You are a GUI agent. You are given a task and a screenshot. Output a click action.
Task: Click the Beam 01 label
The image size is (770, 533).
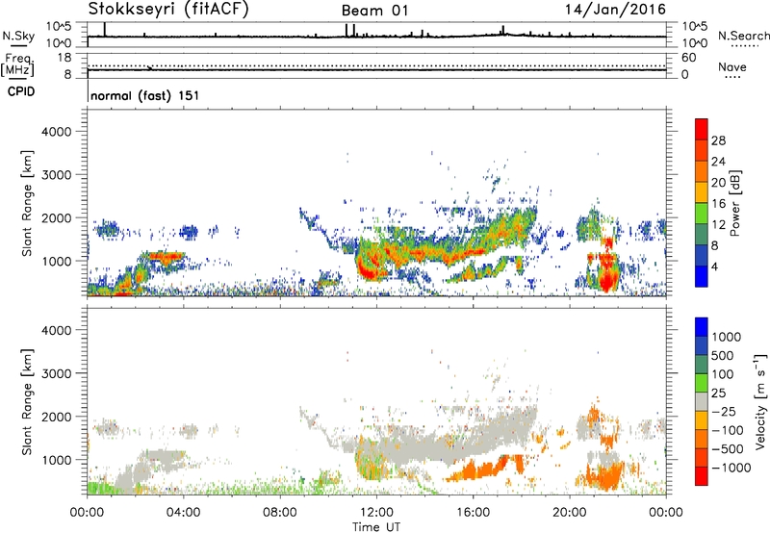click(374, 11)
